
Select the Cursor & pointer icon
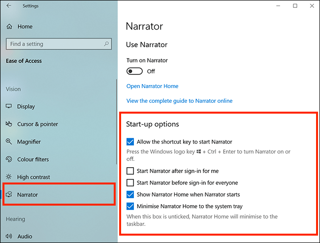click(9, 124)
